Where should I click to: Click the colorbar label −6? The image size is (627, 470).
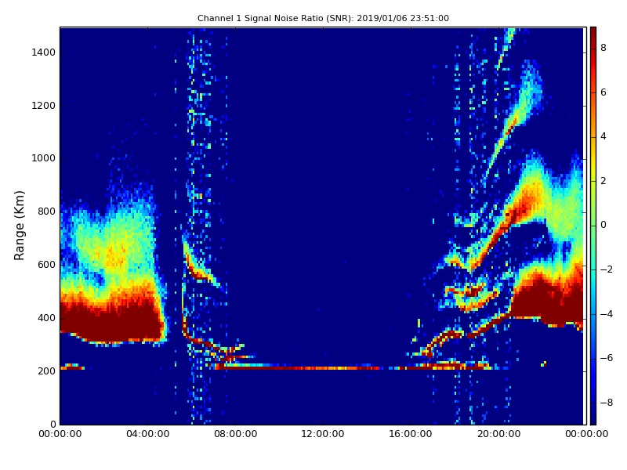click(x=606, y=358)
